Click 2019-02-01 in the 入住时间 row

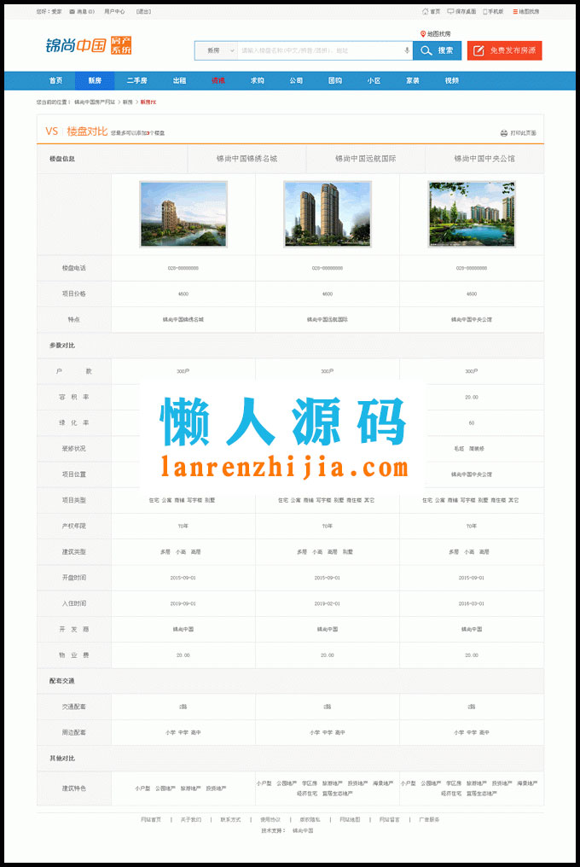point(328,604)
